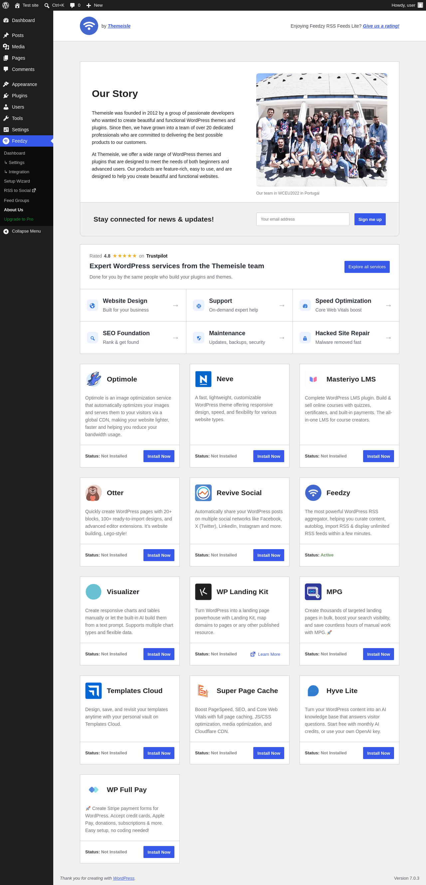
Task: Click the Appearance brush icon
Action: [6, 84]
